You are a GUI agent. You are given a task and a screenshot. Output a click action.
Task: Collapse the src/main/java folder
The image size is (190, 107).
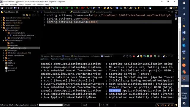pos(4,30)
